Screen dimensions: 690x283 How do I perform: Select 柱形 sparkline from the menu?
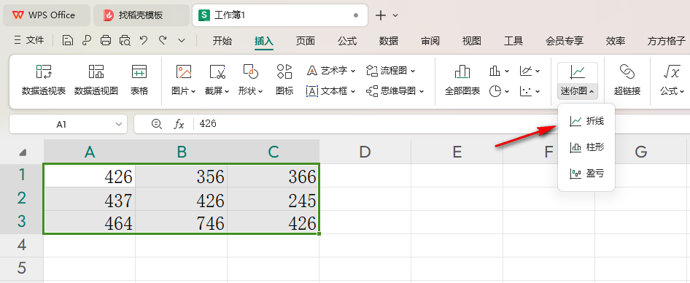click(586, 147)
